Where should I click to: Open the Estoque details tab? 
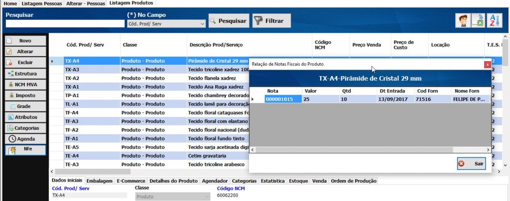tap(298, 181)
